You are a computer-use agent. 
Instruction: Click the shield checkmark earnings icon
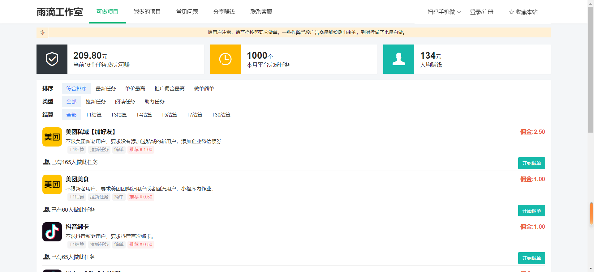[52, 59]
